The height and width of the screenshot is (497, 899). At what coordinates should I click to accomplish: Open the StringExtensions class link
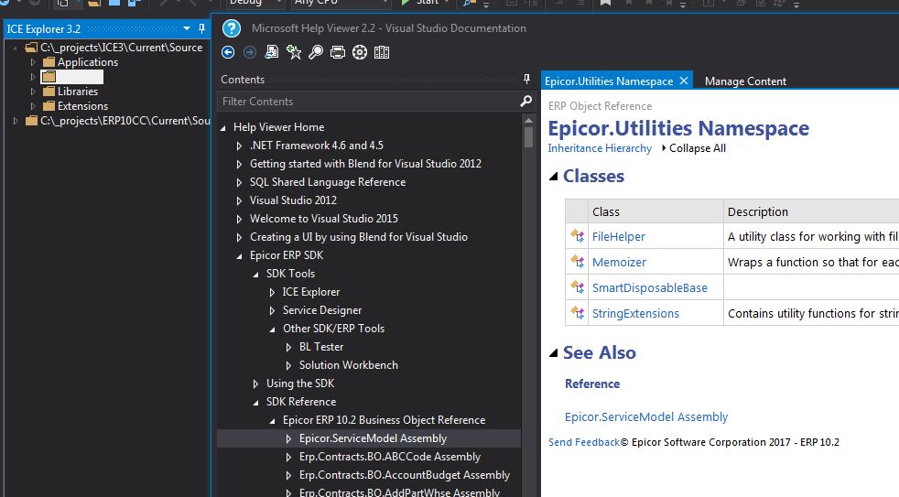pos(635,314)
